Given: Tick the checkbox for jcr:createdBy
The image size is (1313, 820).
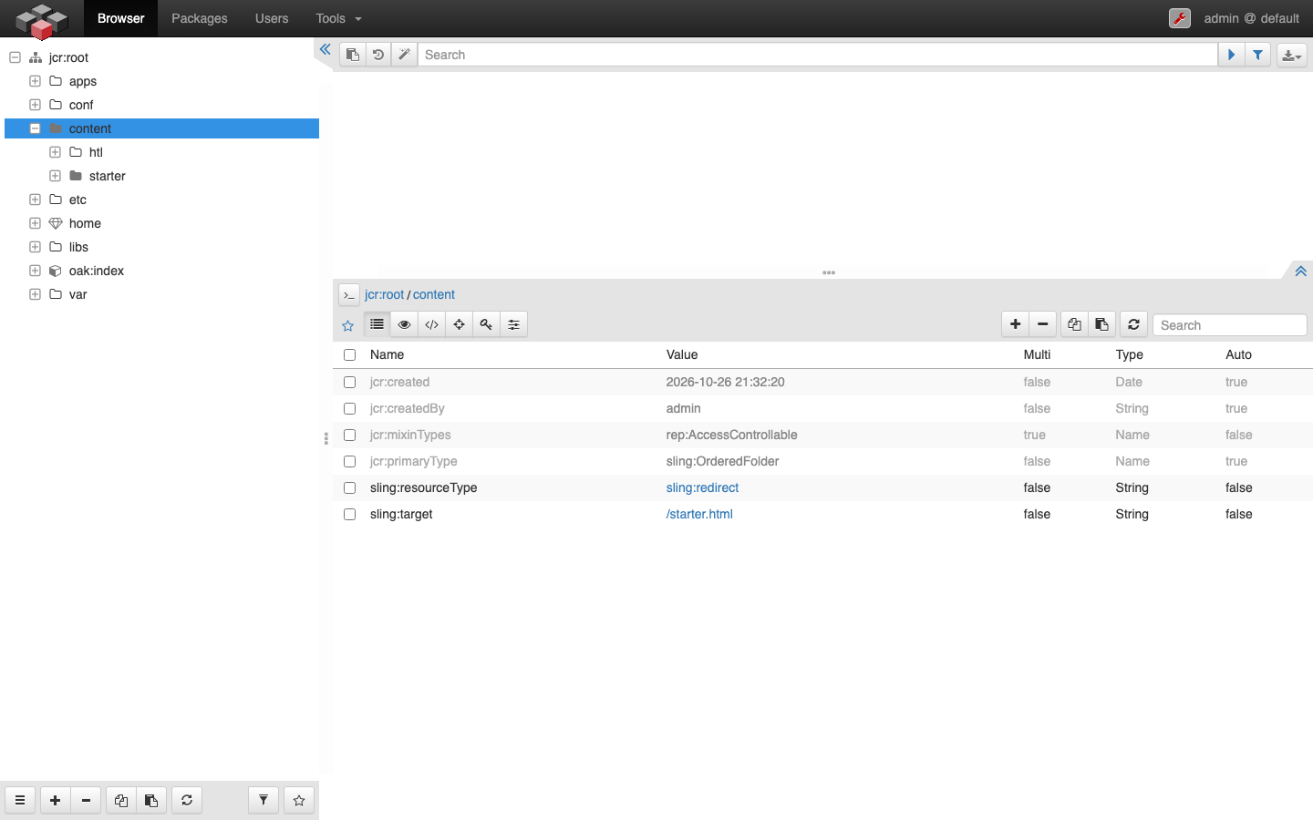Looking at the screenshot, I should (349, 408).
